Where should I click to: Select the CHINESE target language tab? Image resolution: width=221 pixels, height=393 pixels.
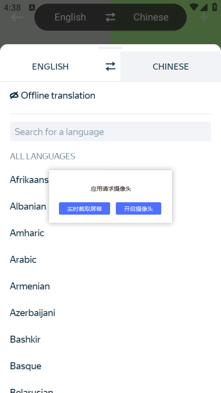coord(171,66)
